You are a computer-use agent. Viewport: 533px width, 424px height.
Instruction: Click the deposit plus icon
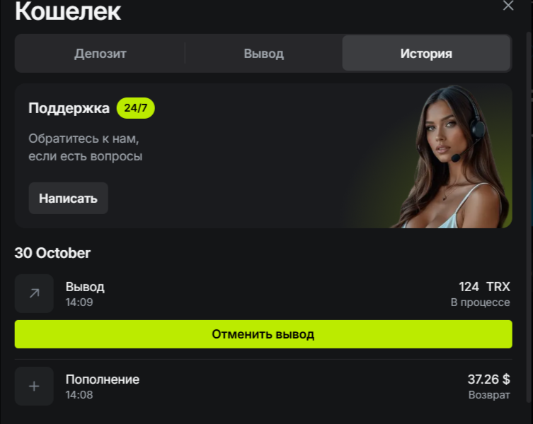(x=34, y=386)
